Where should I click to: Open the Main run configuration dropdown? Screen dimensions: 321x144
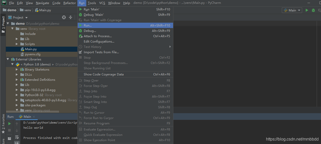pyautogui.click(x=292, y=10)
